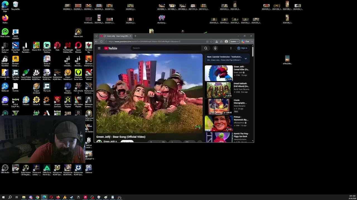Open the browser profile avatar

[226, 42]
